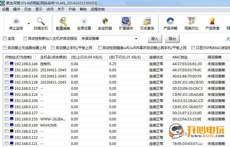Click computer icon for 192.168.0.103
This screenshot has height=147, width=230.
[x=12, y=70]
